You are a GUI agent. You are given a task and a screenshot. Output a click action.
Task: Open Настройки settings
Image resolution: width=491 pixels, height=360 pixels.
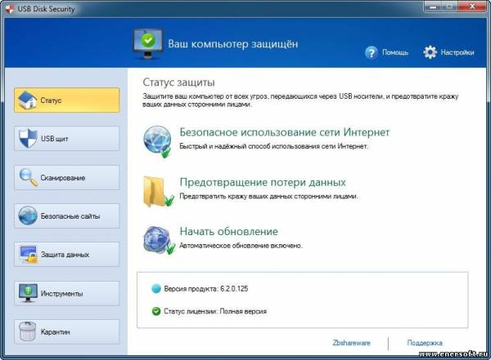(457, 52)
